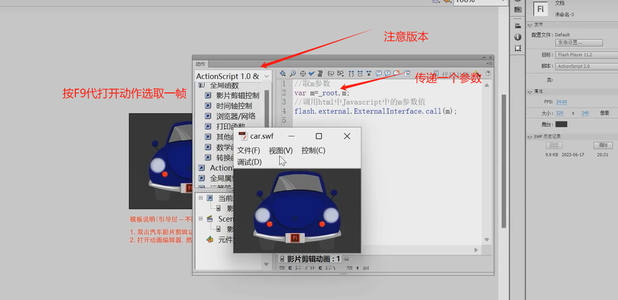Viewport: 618px width, 300px height.
Task: Click collapse selection icon
Action: (x=360, y=73)
